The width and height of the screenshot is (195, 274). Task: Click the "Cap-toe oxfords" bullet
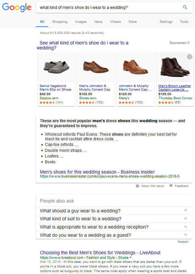pyautogui.click(x=62, y=145)
